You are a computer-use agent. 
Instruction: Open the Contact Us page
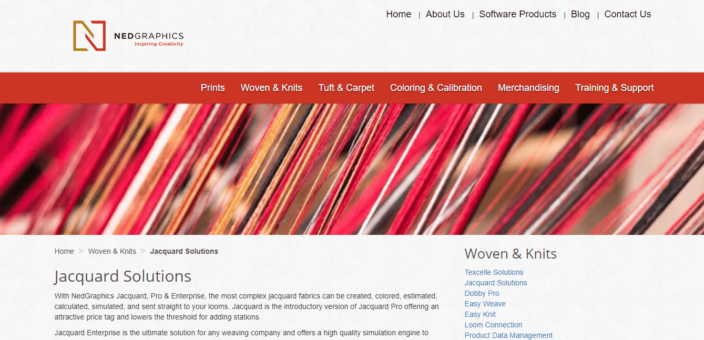(x=627, y=14)
